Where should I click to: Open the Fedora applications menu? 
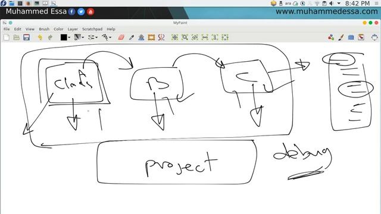click(x=4, y=3)
